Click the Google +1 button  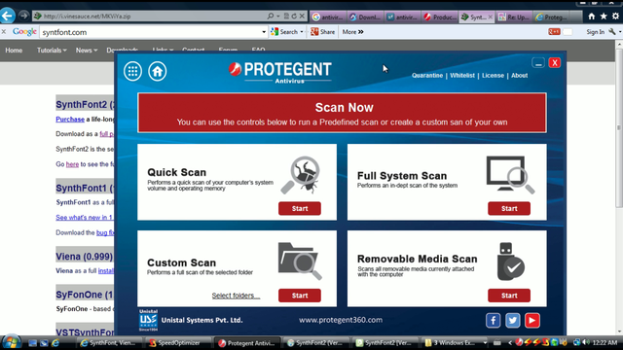pyautogui.click(x=554, y=32)
